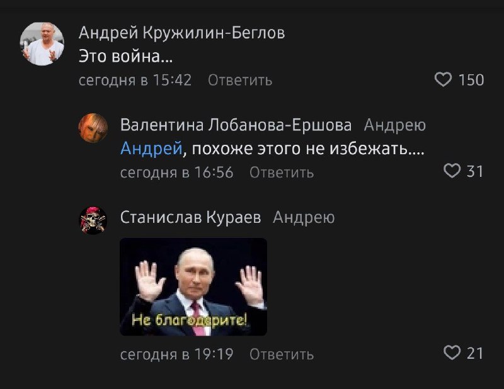Like Валентина Лобанова-Ершова's reply with heart icon

(x=452, y=171)
